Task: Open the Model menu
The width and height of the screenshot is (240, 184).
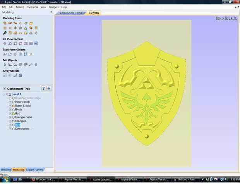Action: [x=20, y=7]
